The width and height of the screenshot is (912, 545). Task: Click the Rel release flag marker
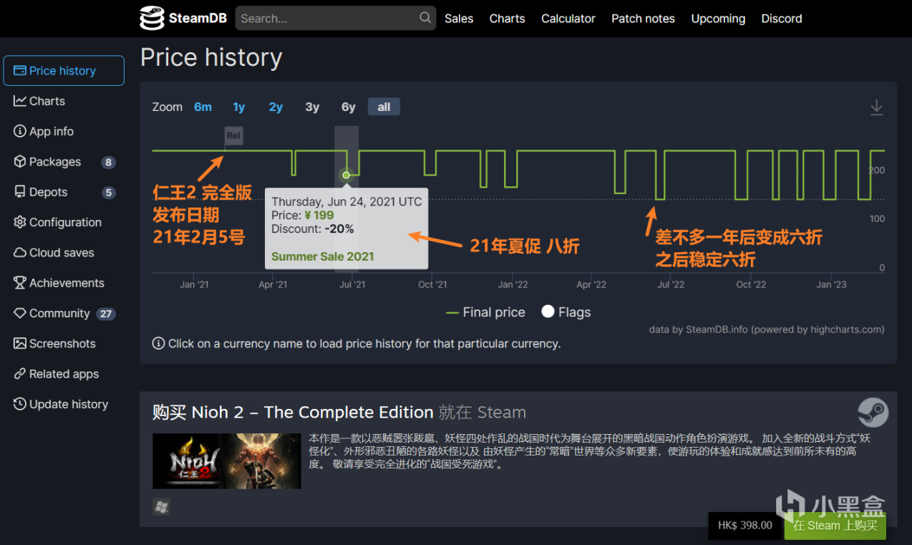233,135
